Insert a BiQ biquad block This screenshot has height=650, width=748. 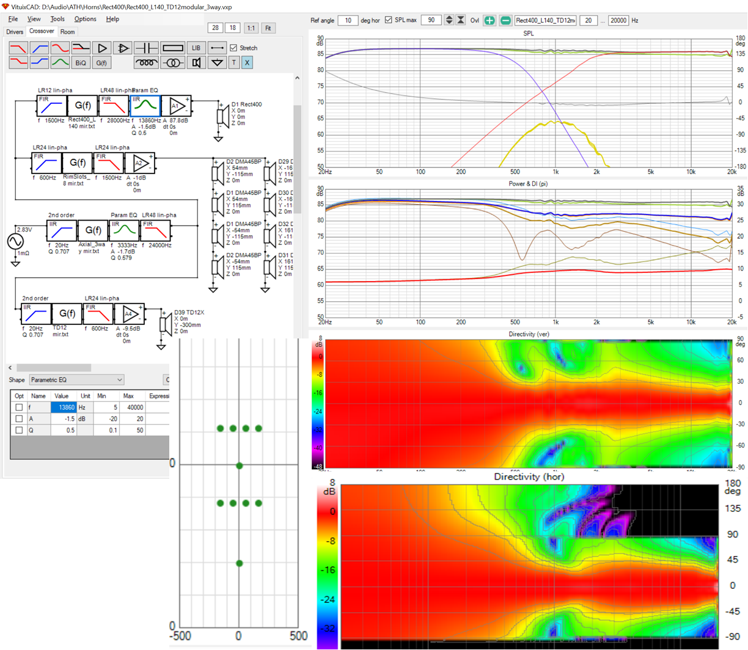(x=81, y=62)
